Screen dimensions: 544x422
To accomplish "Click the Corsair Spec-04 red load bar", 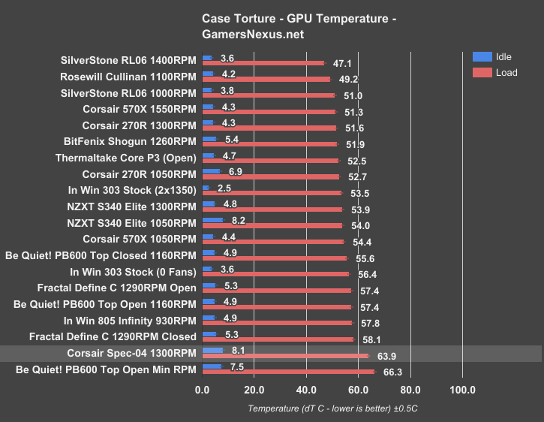I will [x=285, y=356].
